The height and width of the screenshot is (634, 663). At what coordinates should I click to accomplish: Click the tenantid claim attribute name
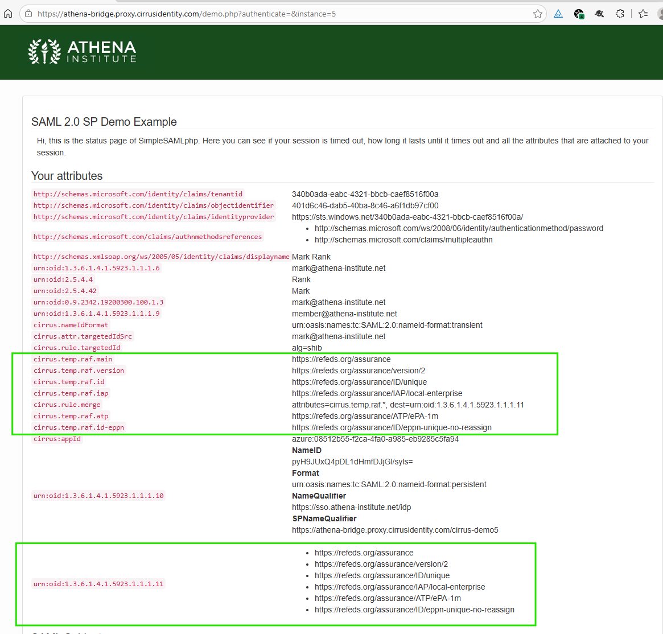click(x=138, y=194)
